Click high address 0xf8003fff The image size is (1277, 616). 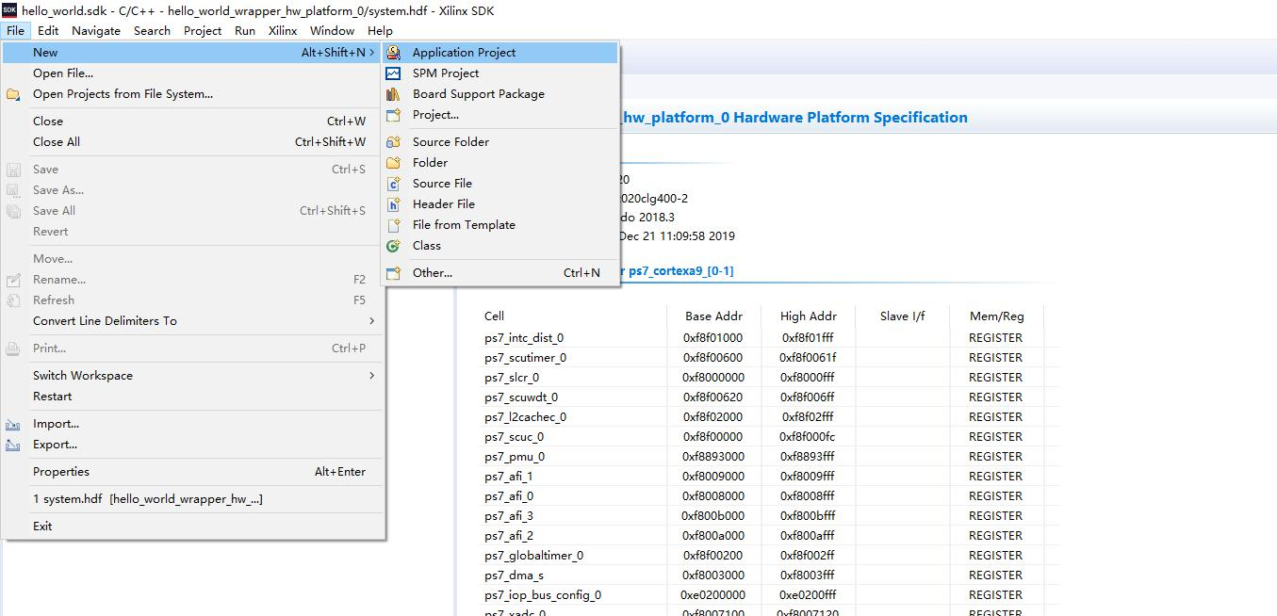tap(808, 575)
